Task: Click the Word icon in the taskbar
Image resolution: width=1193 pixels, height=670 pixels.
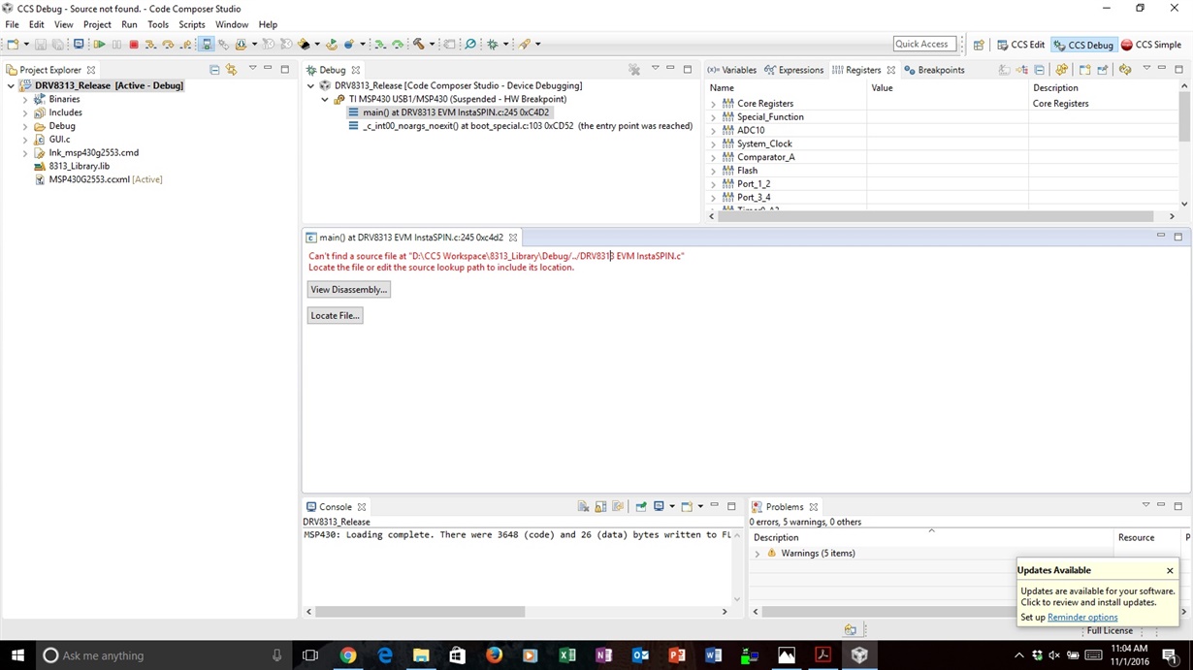Action: [x=714, y=655]
